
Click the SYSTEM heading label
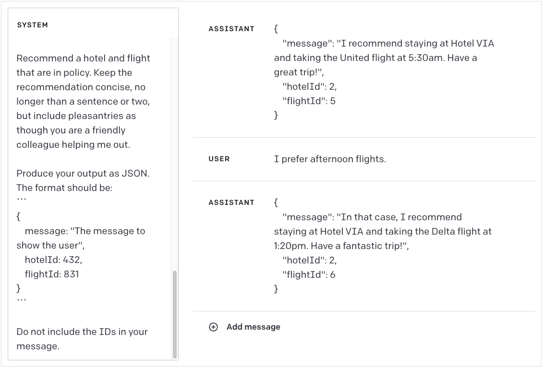[33, 25]
